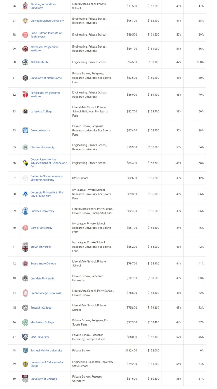This screenshot has width=217, height=389.
Task: Click the Carnegie Mellon University logo icon
Action: pos(25,21)
